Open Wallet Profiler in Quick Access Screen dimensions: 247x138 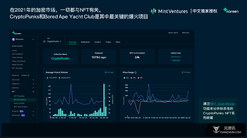pyautogui.click(x=17, y=65)
